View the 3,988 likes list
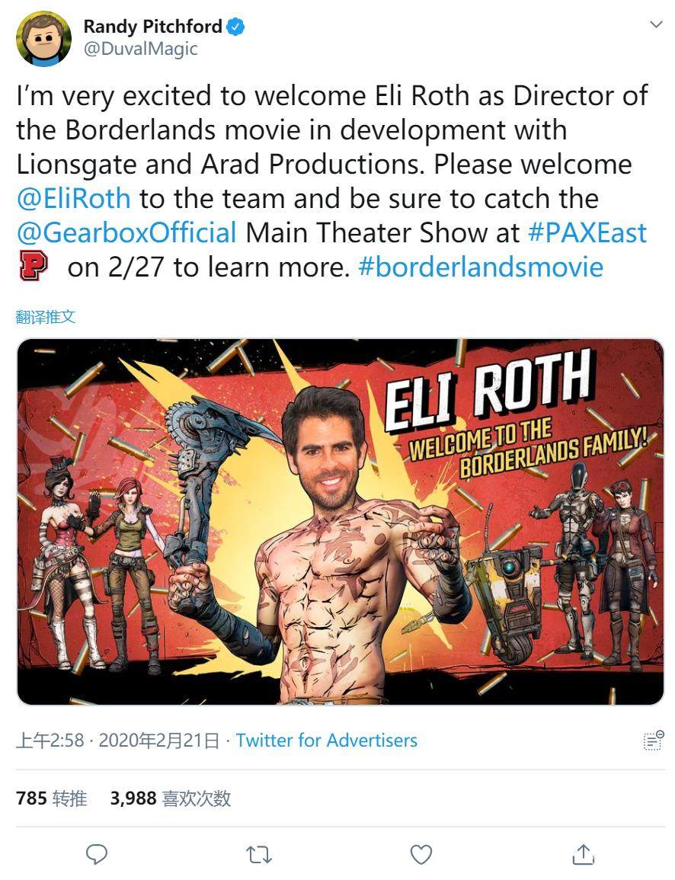 click(171, 798)
